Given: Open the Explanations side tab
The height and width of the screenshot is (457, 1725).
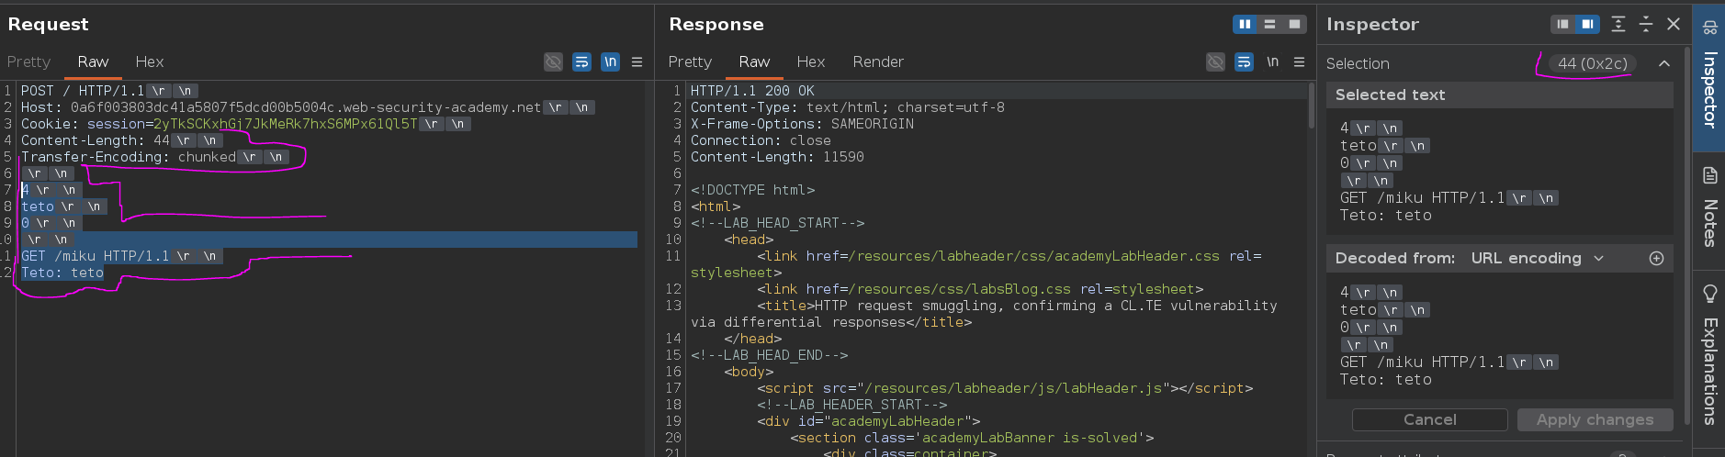Looking at the screenshot, I should point(1709,356).
